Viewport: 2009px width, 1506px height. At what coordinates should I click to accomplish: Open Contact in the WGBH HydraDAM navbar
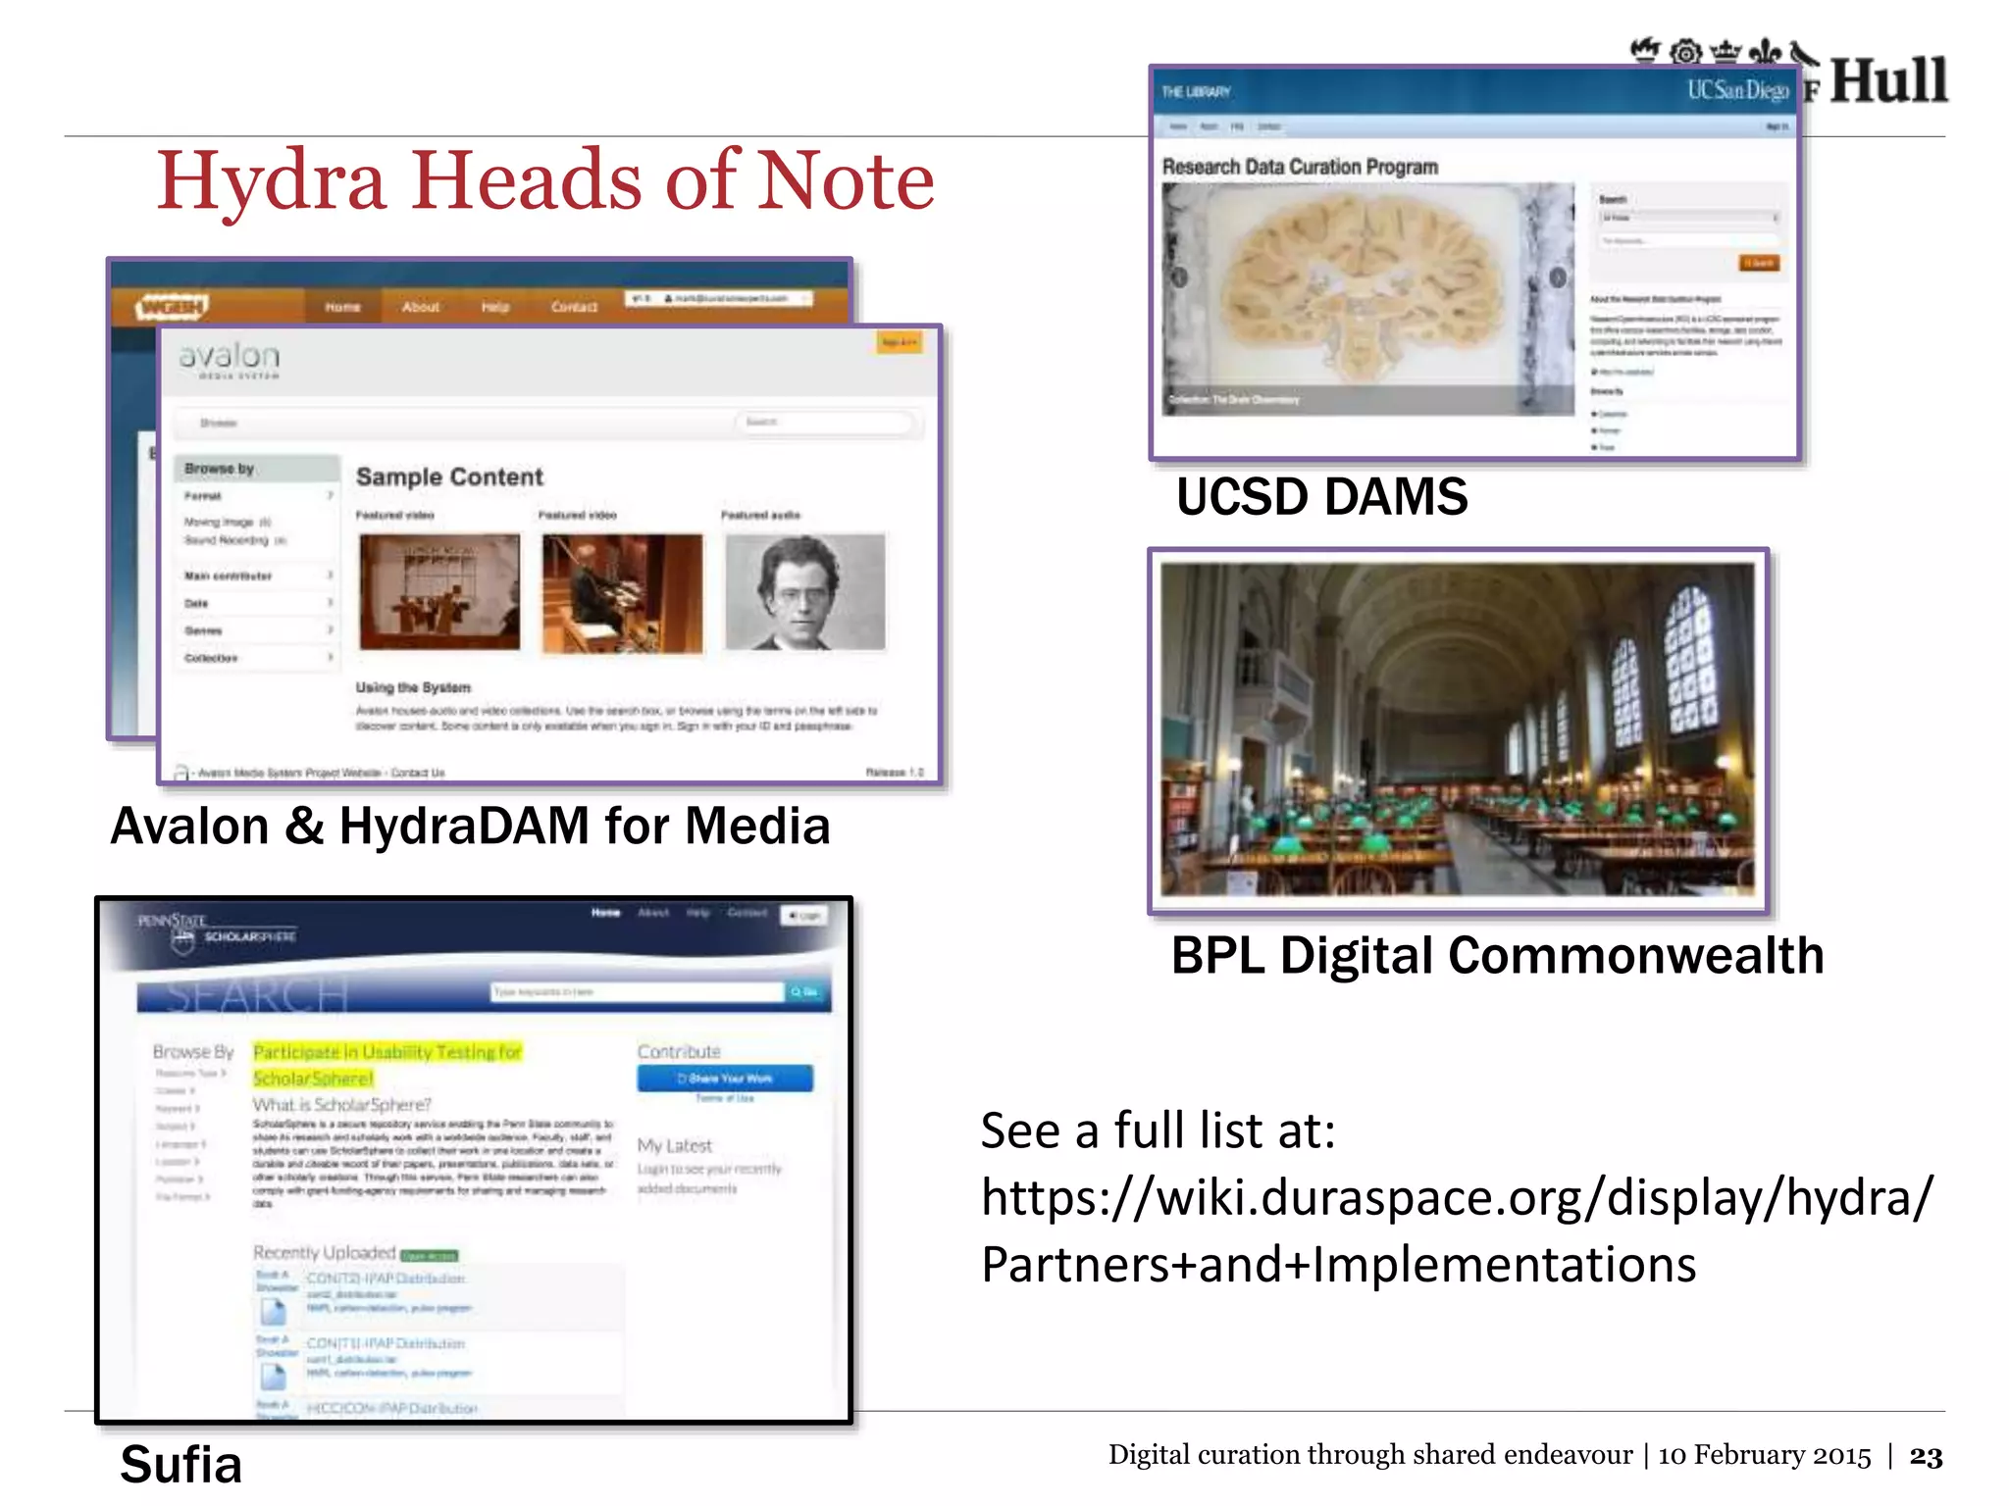point(574,307)
